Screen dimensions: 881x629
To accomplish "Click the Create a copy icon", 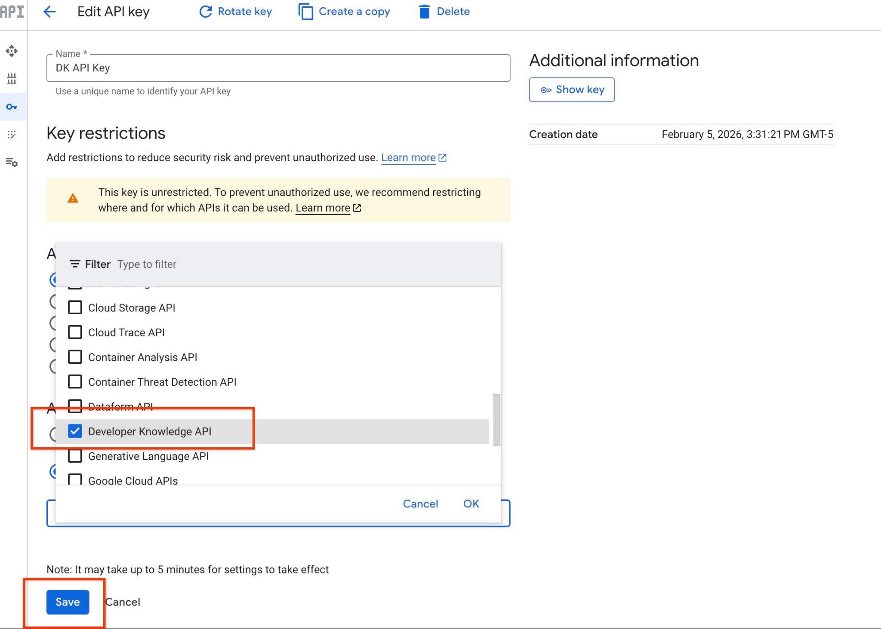I will (x=306, y=12).
